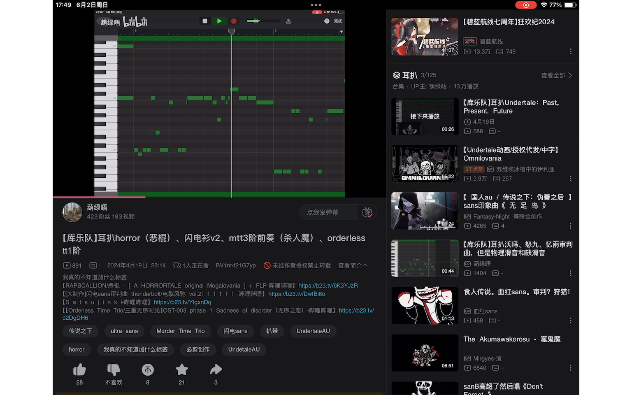Select the horror tag

(x=77, y=349)
